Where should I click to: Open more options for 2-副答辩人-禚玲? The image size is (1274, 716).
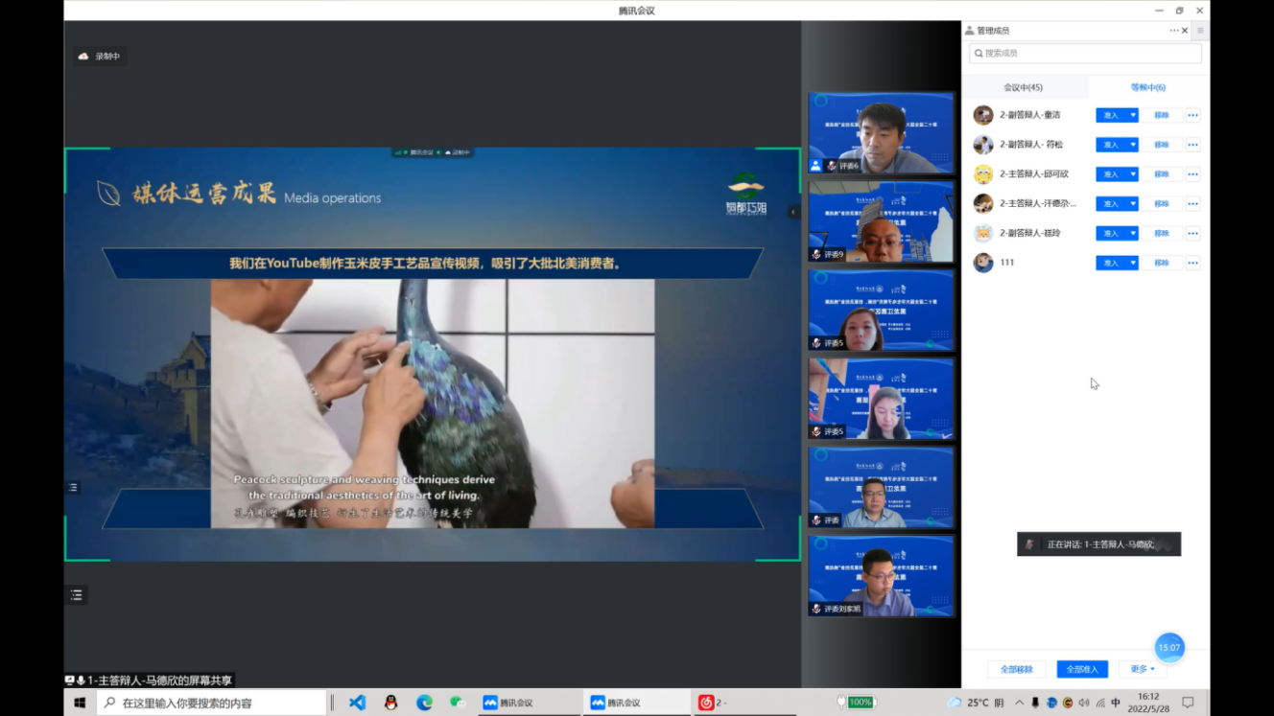coord(1192,233)
